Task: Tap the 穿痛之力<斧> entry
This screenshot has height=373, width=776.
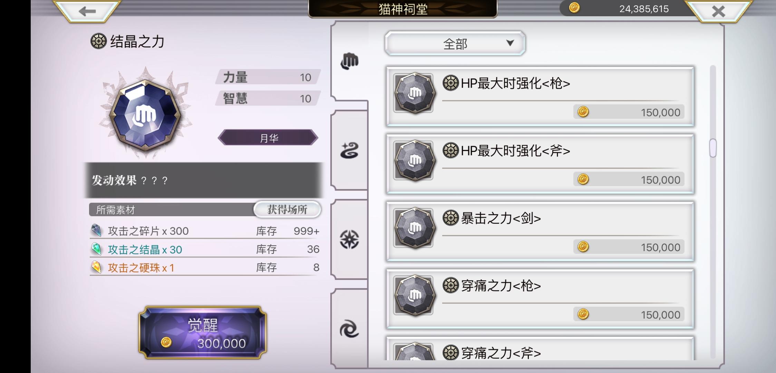Action: coord(540,349)
